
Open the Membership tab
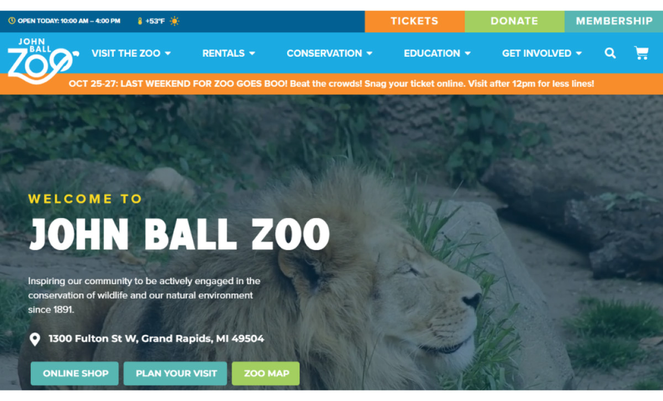[614, 21]
